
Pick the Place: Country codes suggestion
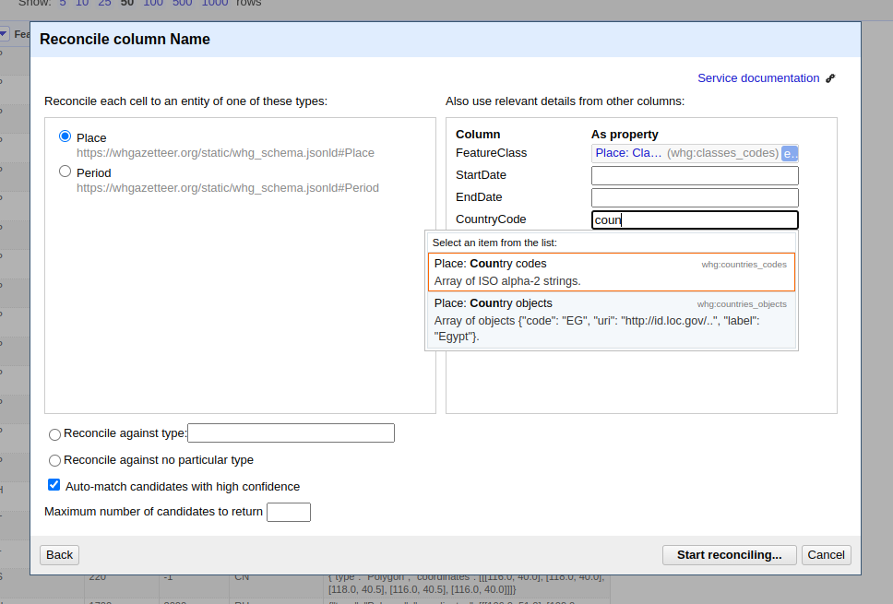click(611, 272)
